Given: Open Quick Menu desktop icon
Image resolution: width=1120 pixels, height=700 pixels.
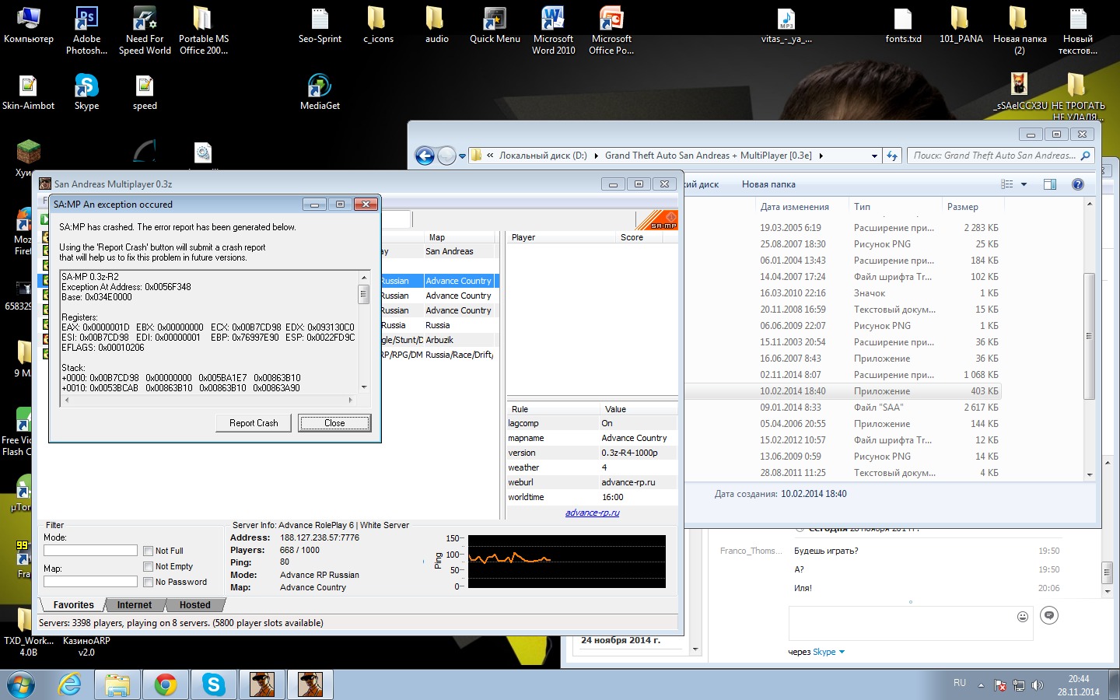Looking at the screenshot, I should 495,26.
